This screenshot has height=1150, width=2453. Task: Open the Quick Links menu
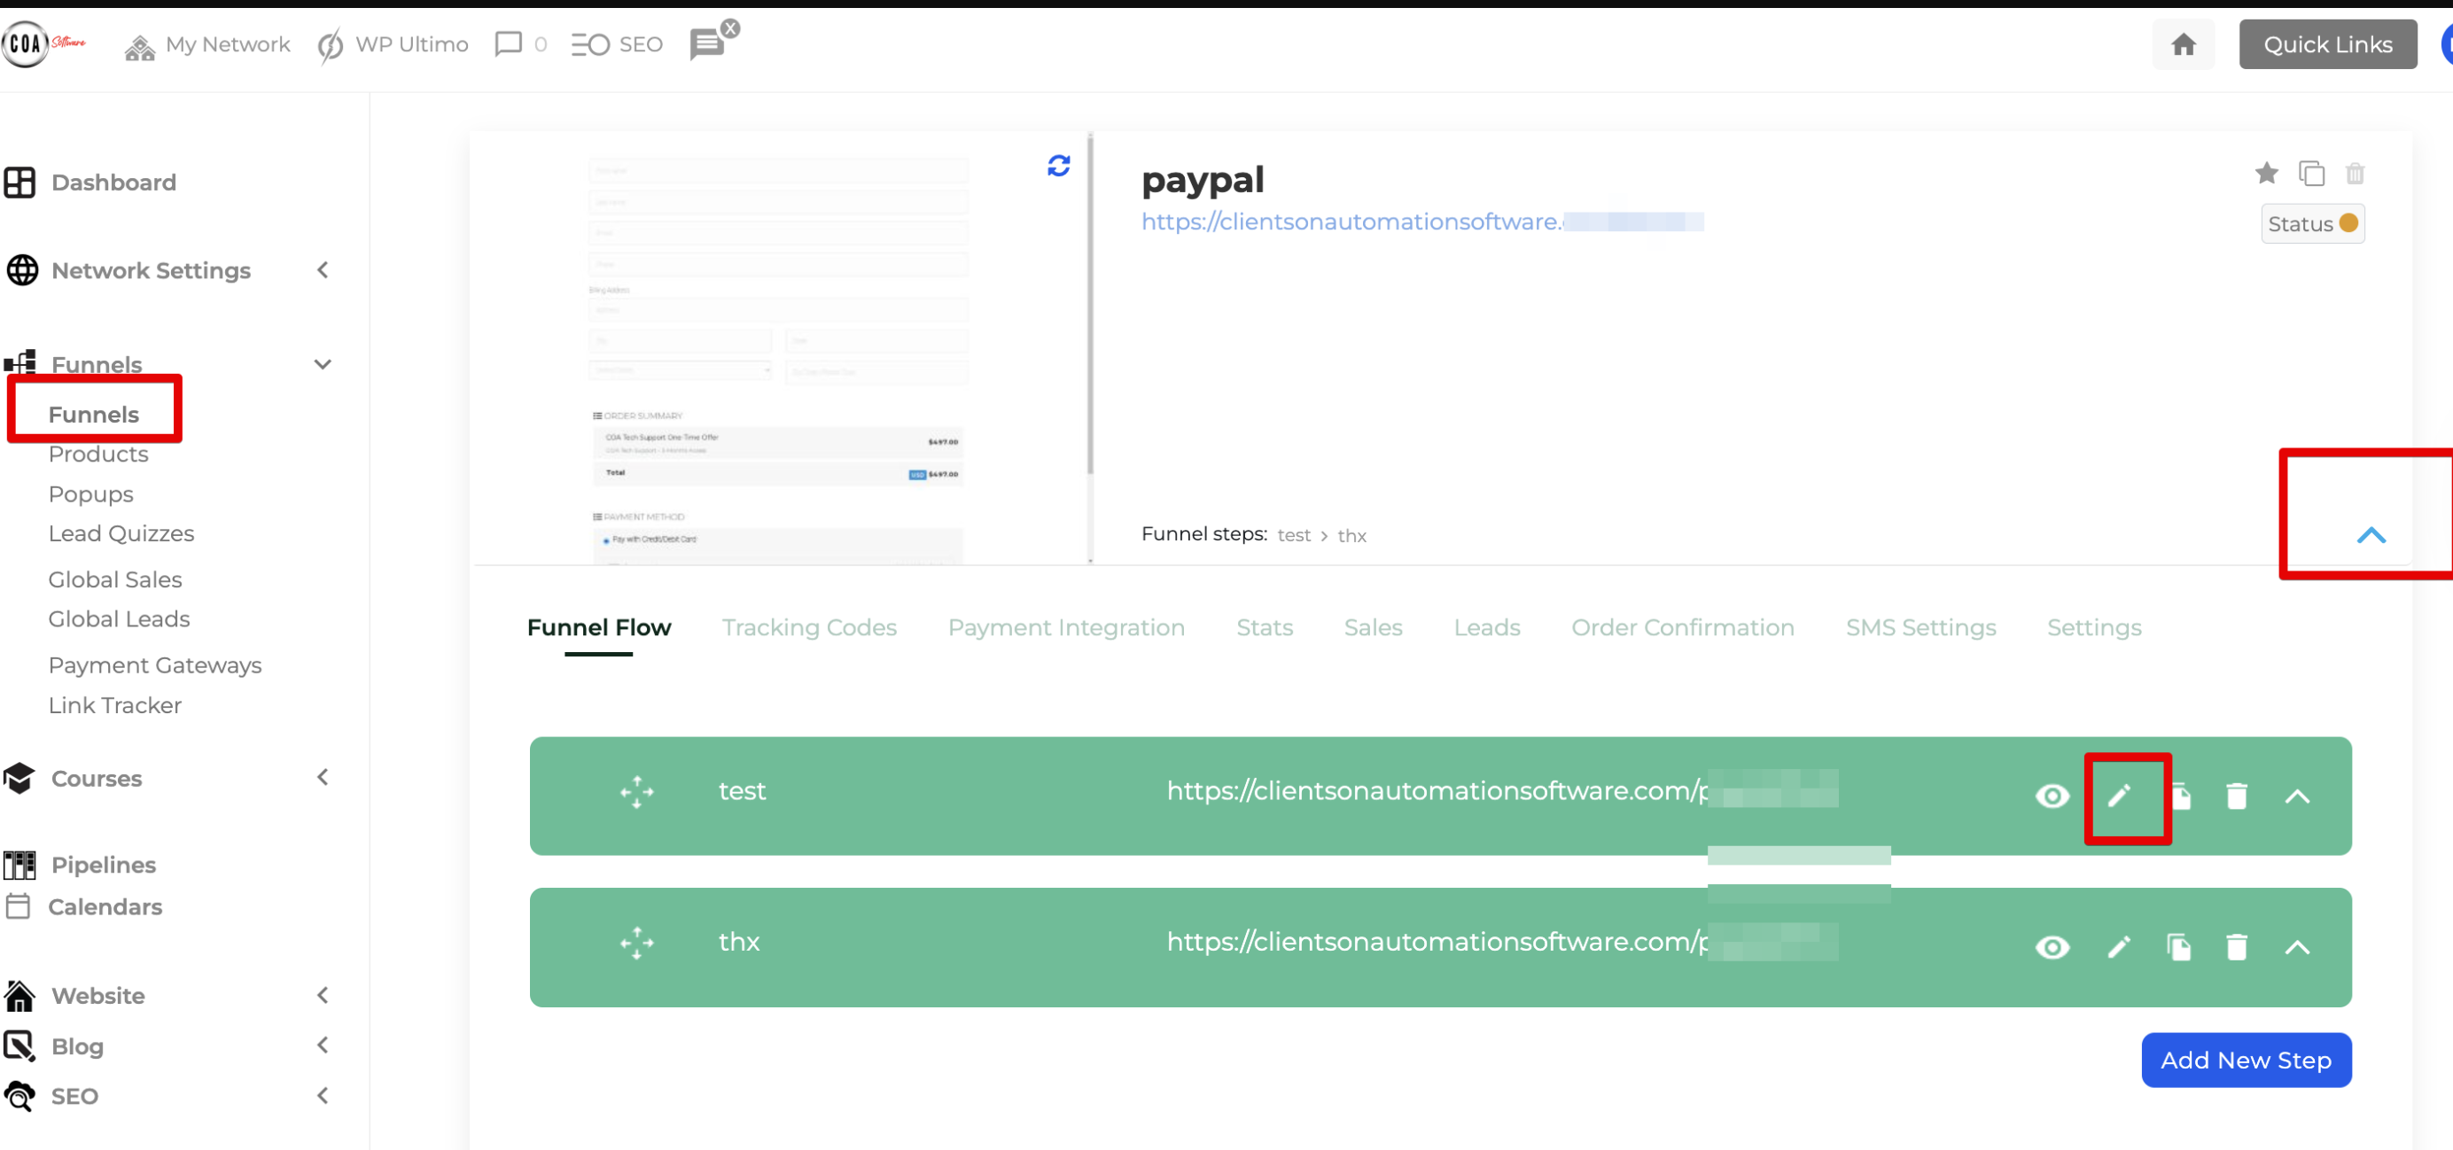2327,43
